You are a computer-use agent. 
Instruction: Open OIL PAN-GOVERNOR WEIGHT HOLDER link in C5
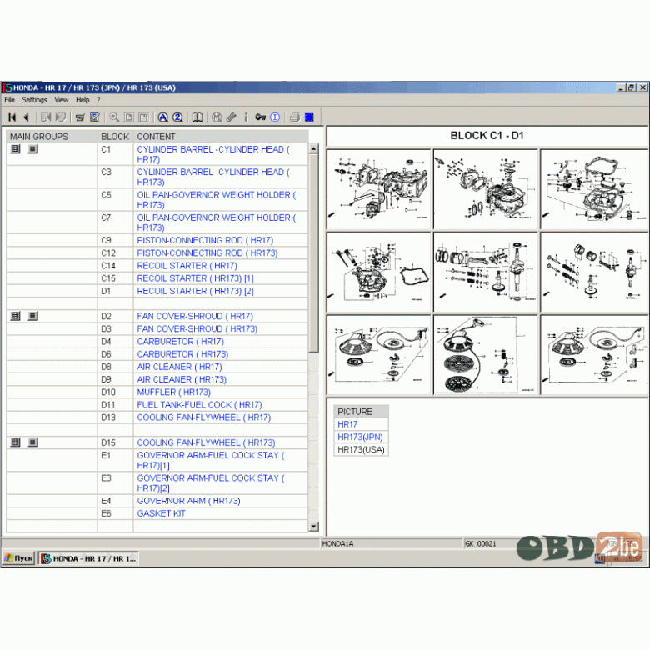[x=217, y=200]
